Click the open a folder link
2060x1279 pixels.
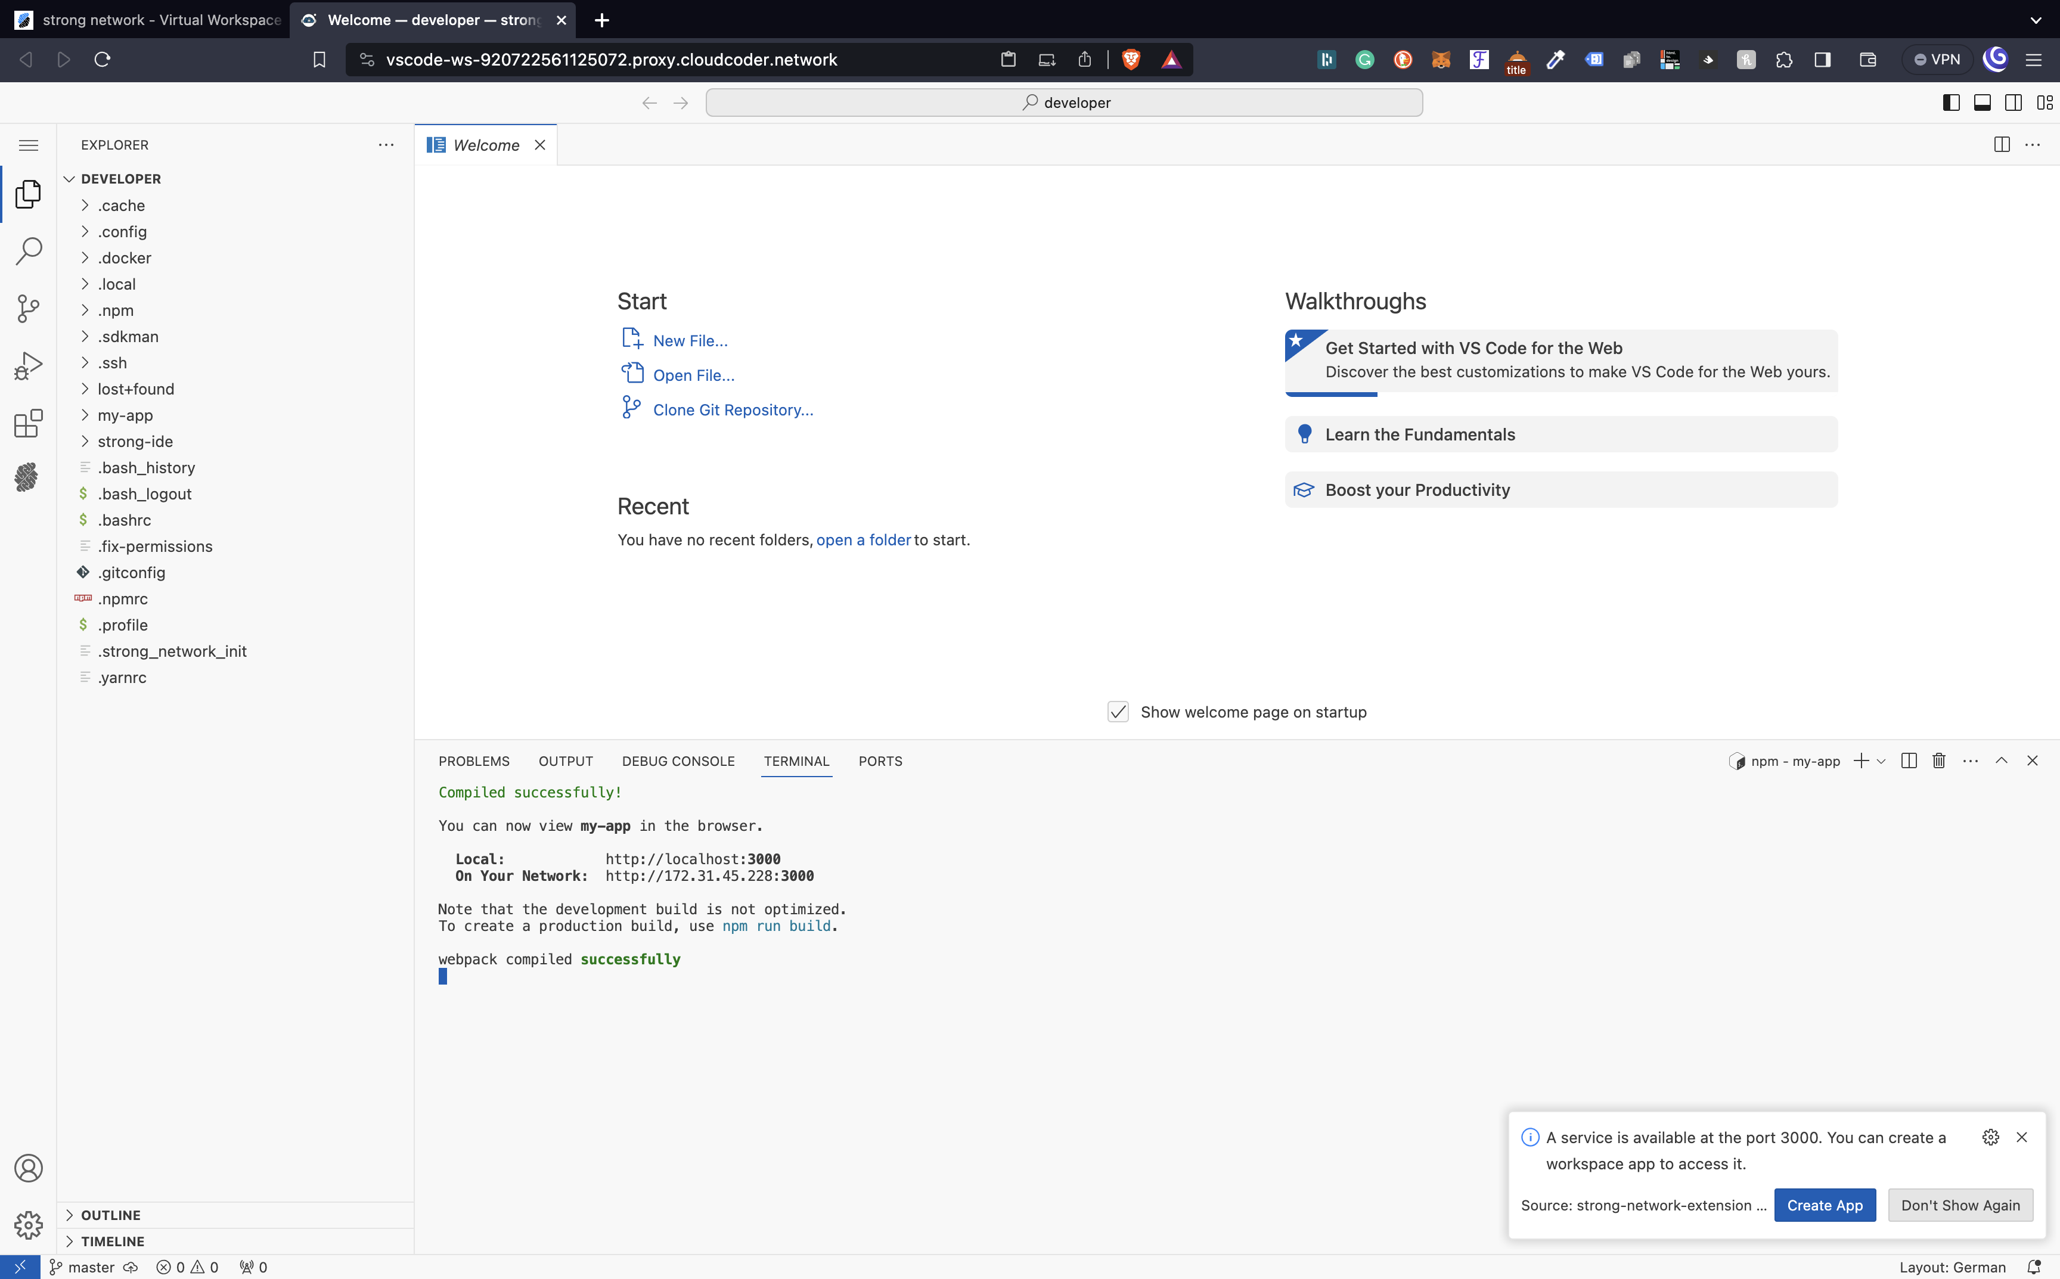click(864, 540)
